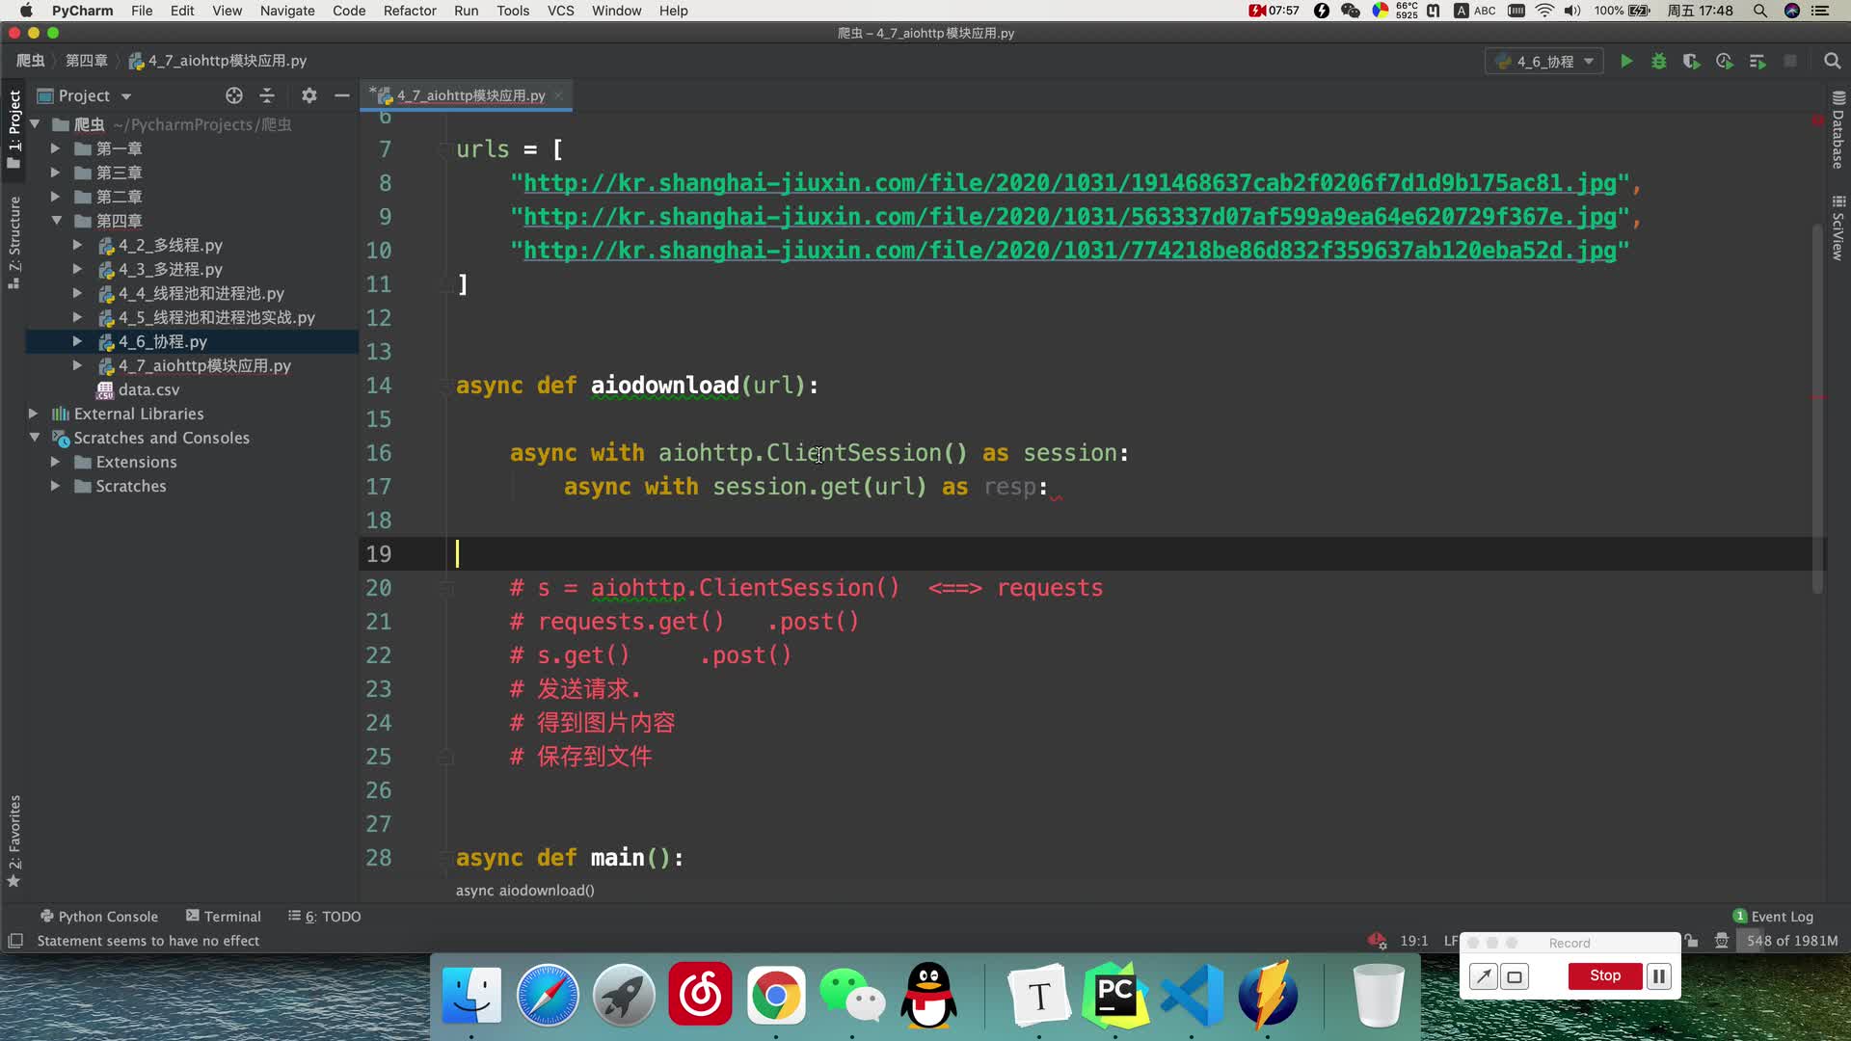Open Visual Studio Code from Dock
The width and height of the screenshot is (1851, 1041).
tap(1192, 995)
